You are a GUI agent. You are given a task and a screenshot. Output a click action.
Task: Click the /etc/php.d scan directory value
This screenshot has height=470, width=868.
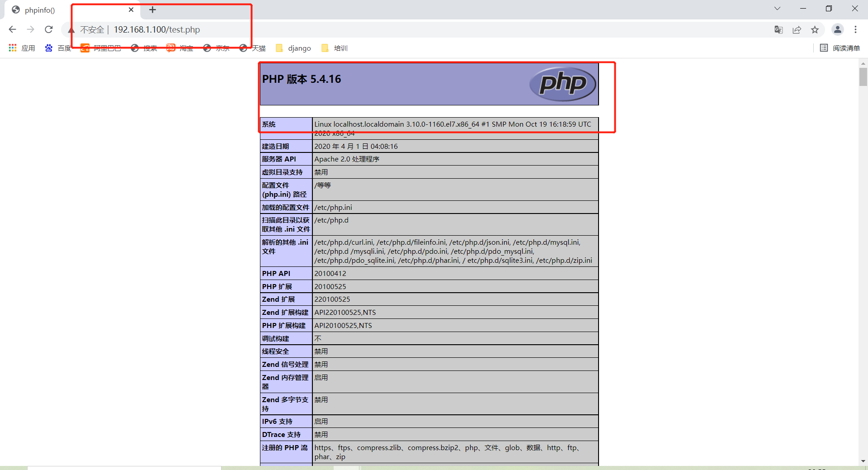click(331, 220)
